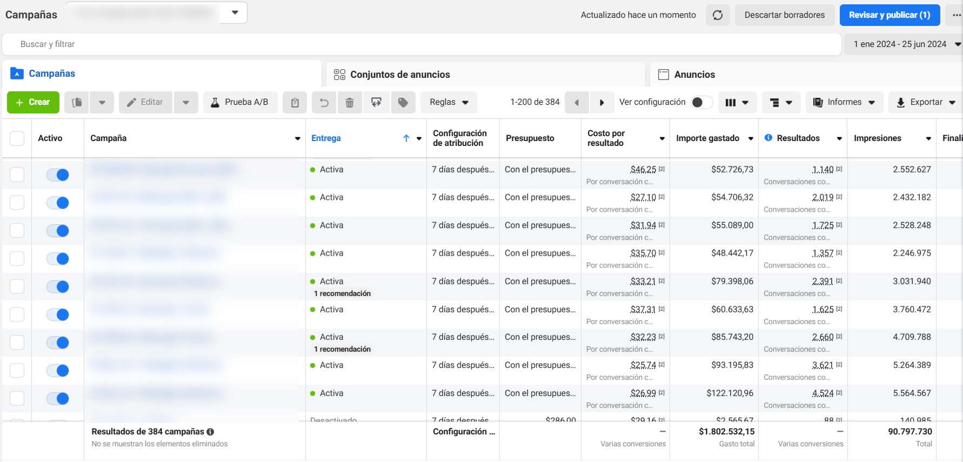Expand the Reglas dropdown
The width and height of the screenshot is (963, 462).
coord(449,102)
